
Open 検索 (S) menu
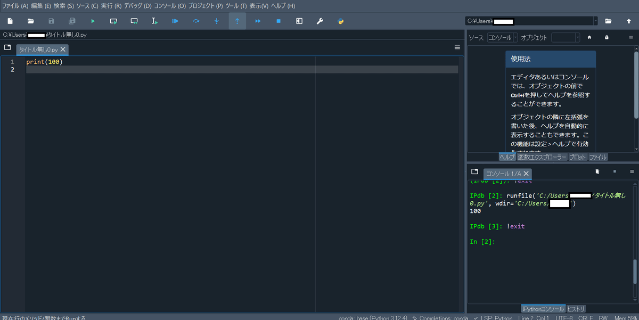pyautogui.click(x=64, y=5)
